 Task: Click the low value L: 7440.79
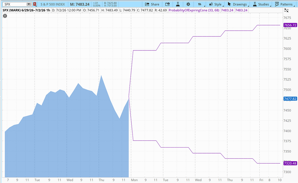coord(127,10)
